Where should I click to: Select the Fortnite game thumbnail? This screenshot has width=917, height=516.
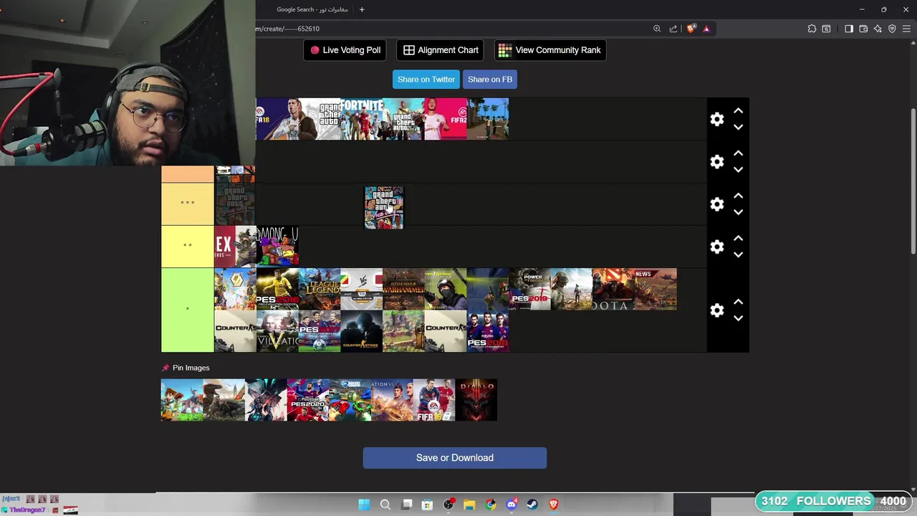pyautogui.click(x=362, y=119)
